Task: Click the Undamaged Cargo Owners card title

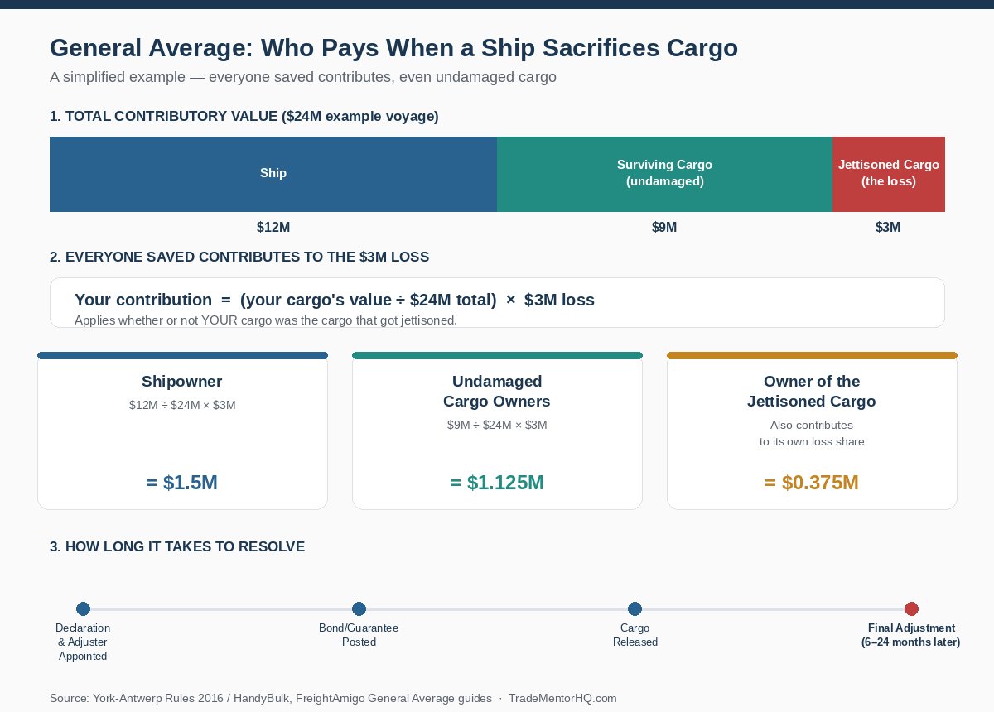Action: pos(497,392)
